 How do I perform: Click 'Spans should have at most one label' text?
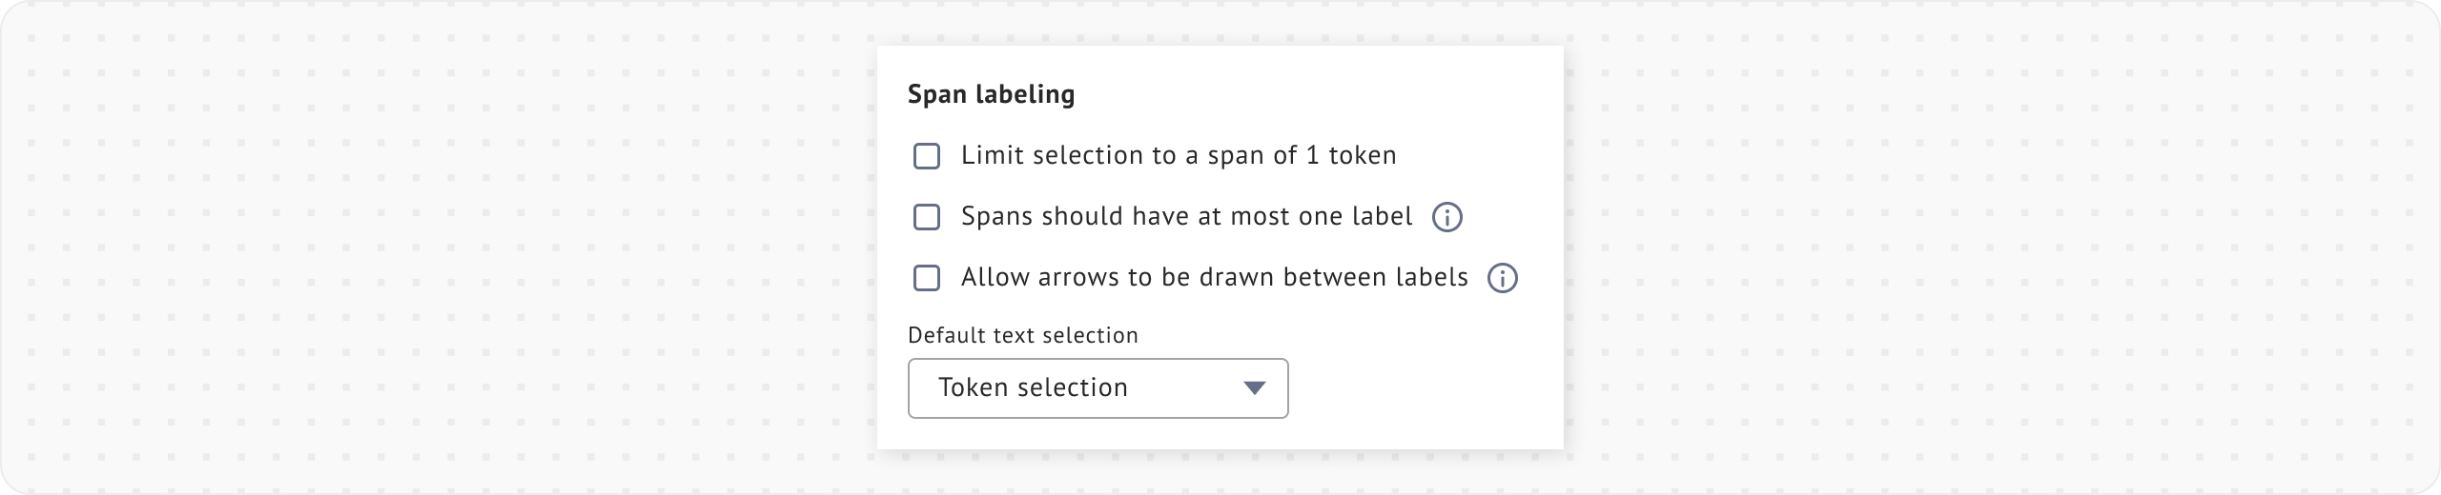[x=1186, y=217]
